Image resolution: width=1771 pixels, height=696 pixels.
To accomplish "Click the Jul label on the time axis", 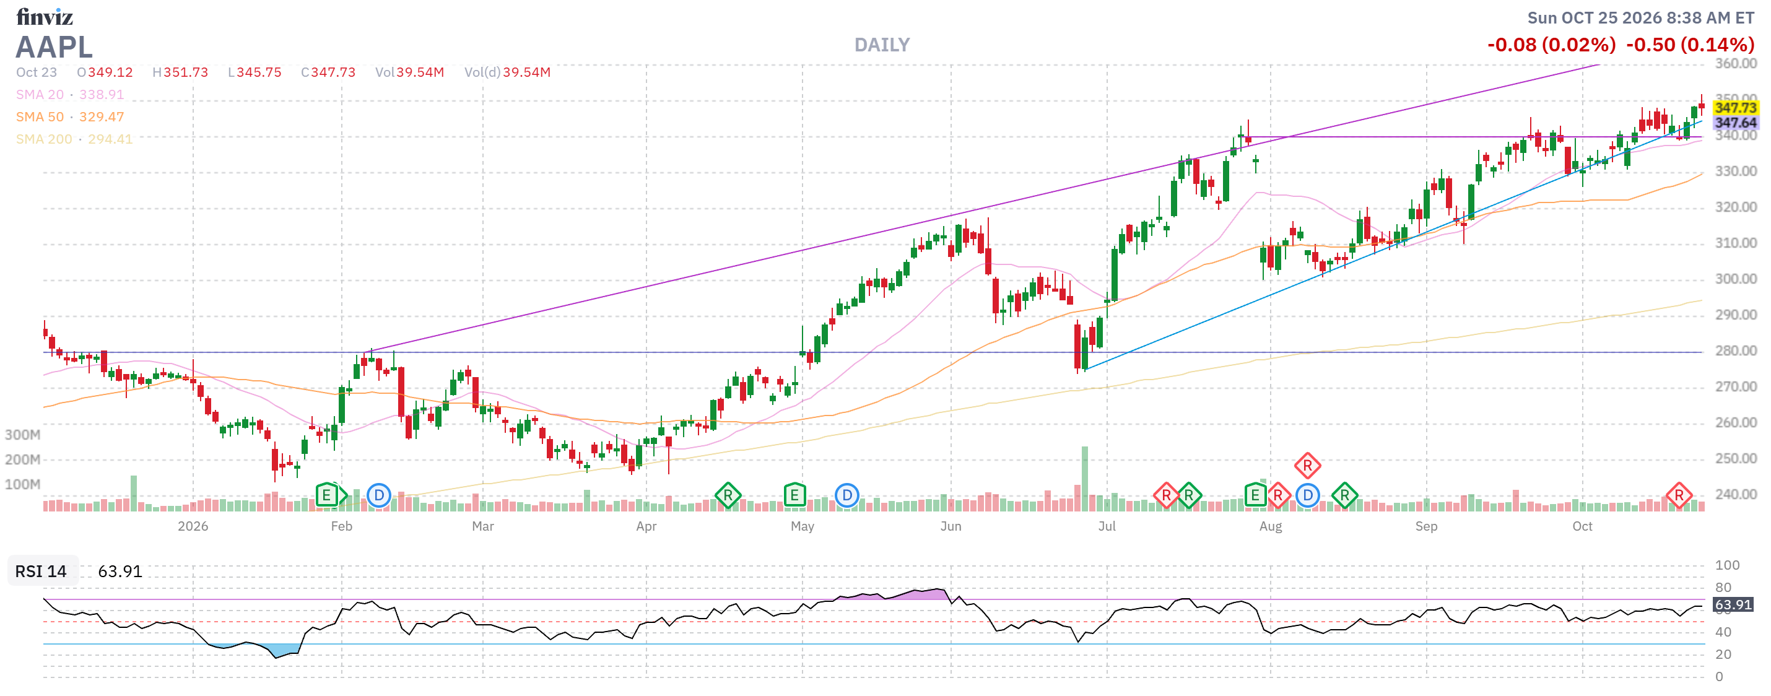I will click(x=1107, y=526).
